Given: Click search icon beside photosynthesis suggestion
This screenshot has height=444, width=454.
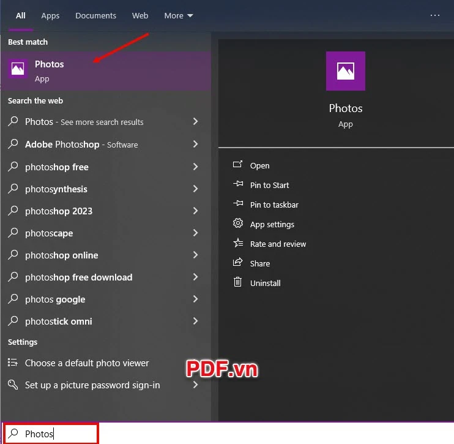Looking at the screenshot, I should [x=13, y=189].
